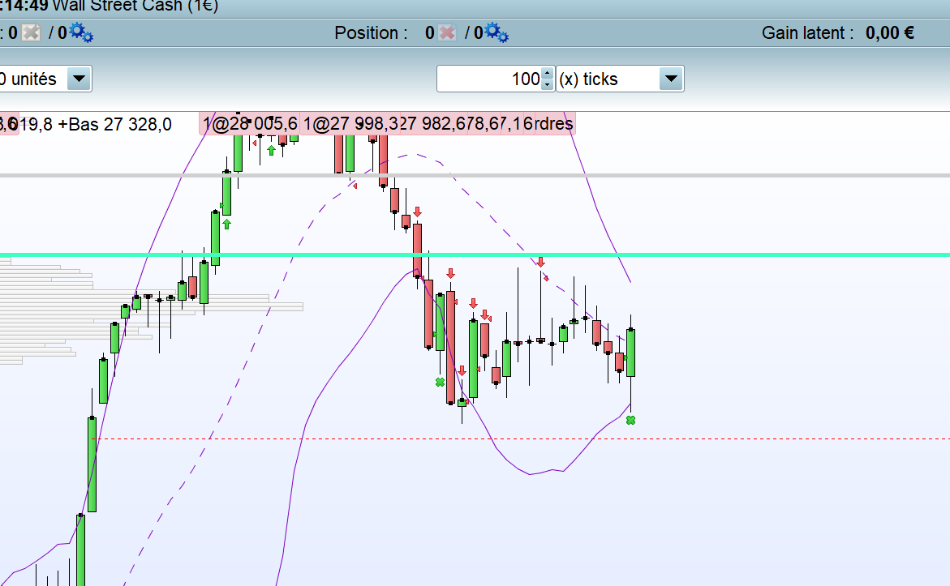Select the turquoise horizontal line on chart
Screen dimensions: 950x586
(x=475, y=255)
